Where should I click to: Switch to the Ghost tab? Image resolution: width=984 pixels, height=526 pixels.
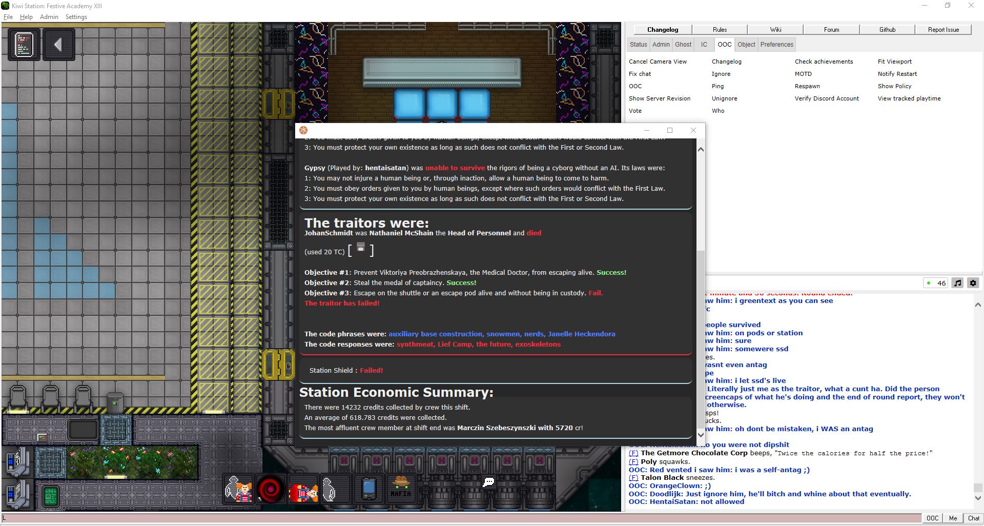coord(683,45)
